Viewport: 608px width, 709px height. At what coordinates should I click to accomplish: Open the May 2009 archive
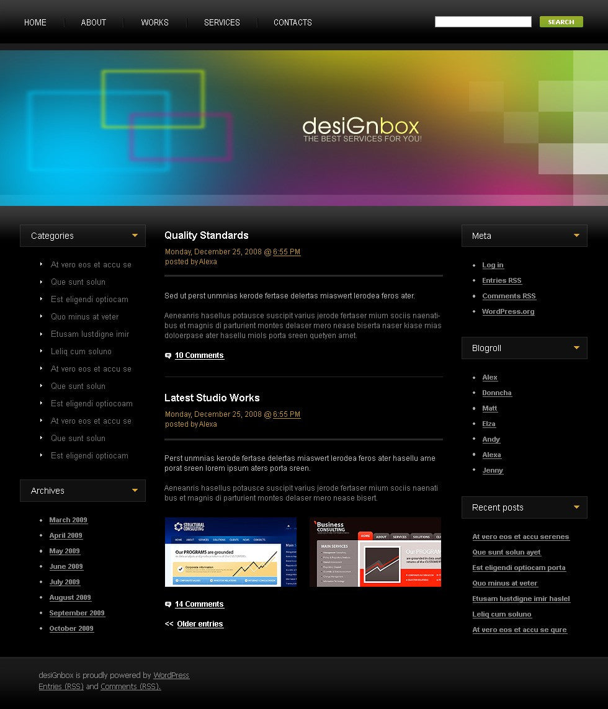click(x=65, y=551)
